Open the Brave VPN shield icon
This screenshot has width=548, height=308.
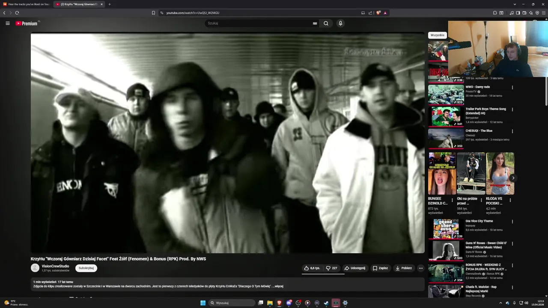pyautogui.click(x=537, y=13)
